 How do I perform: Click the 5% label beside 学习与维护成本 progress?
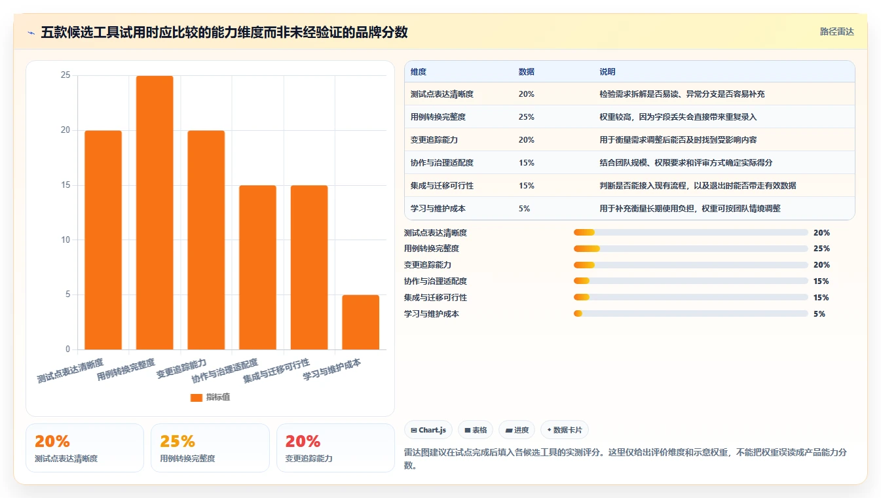tap(819, 313)
